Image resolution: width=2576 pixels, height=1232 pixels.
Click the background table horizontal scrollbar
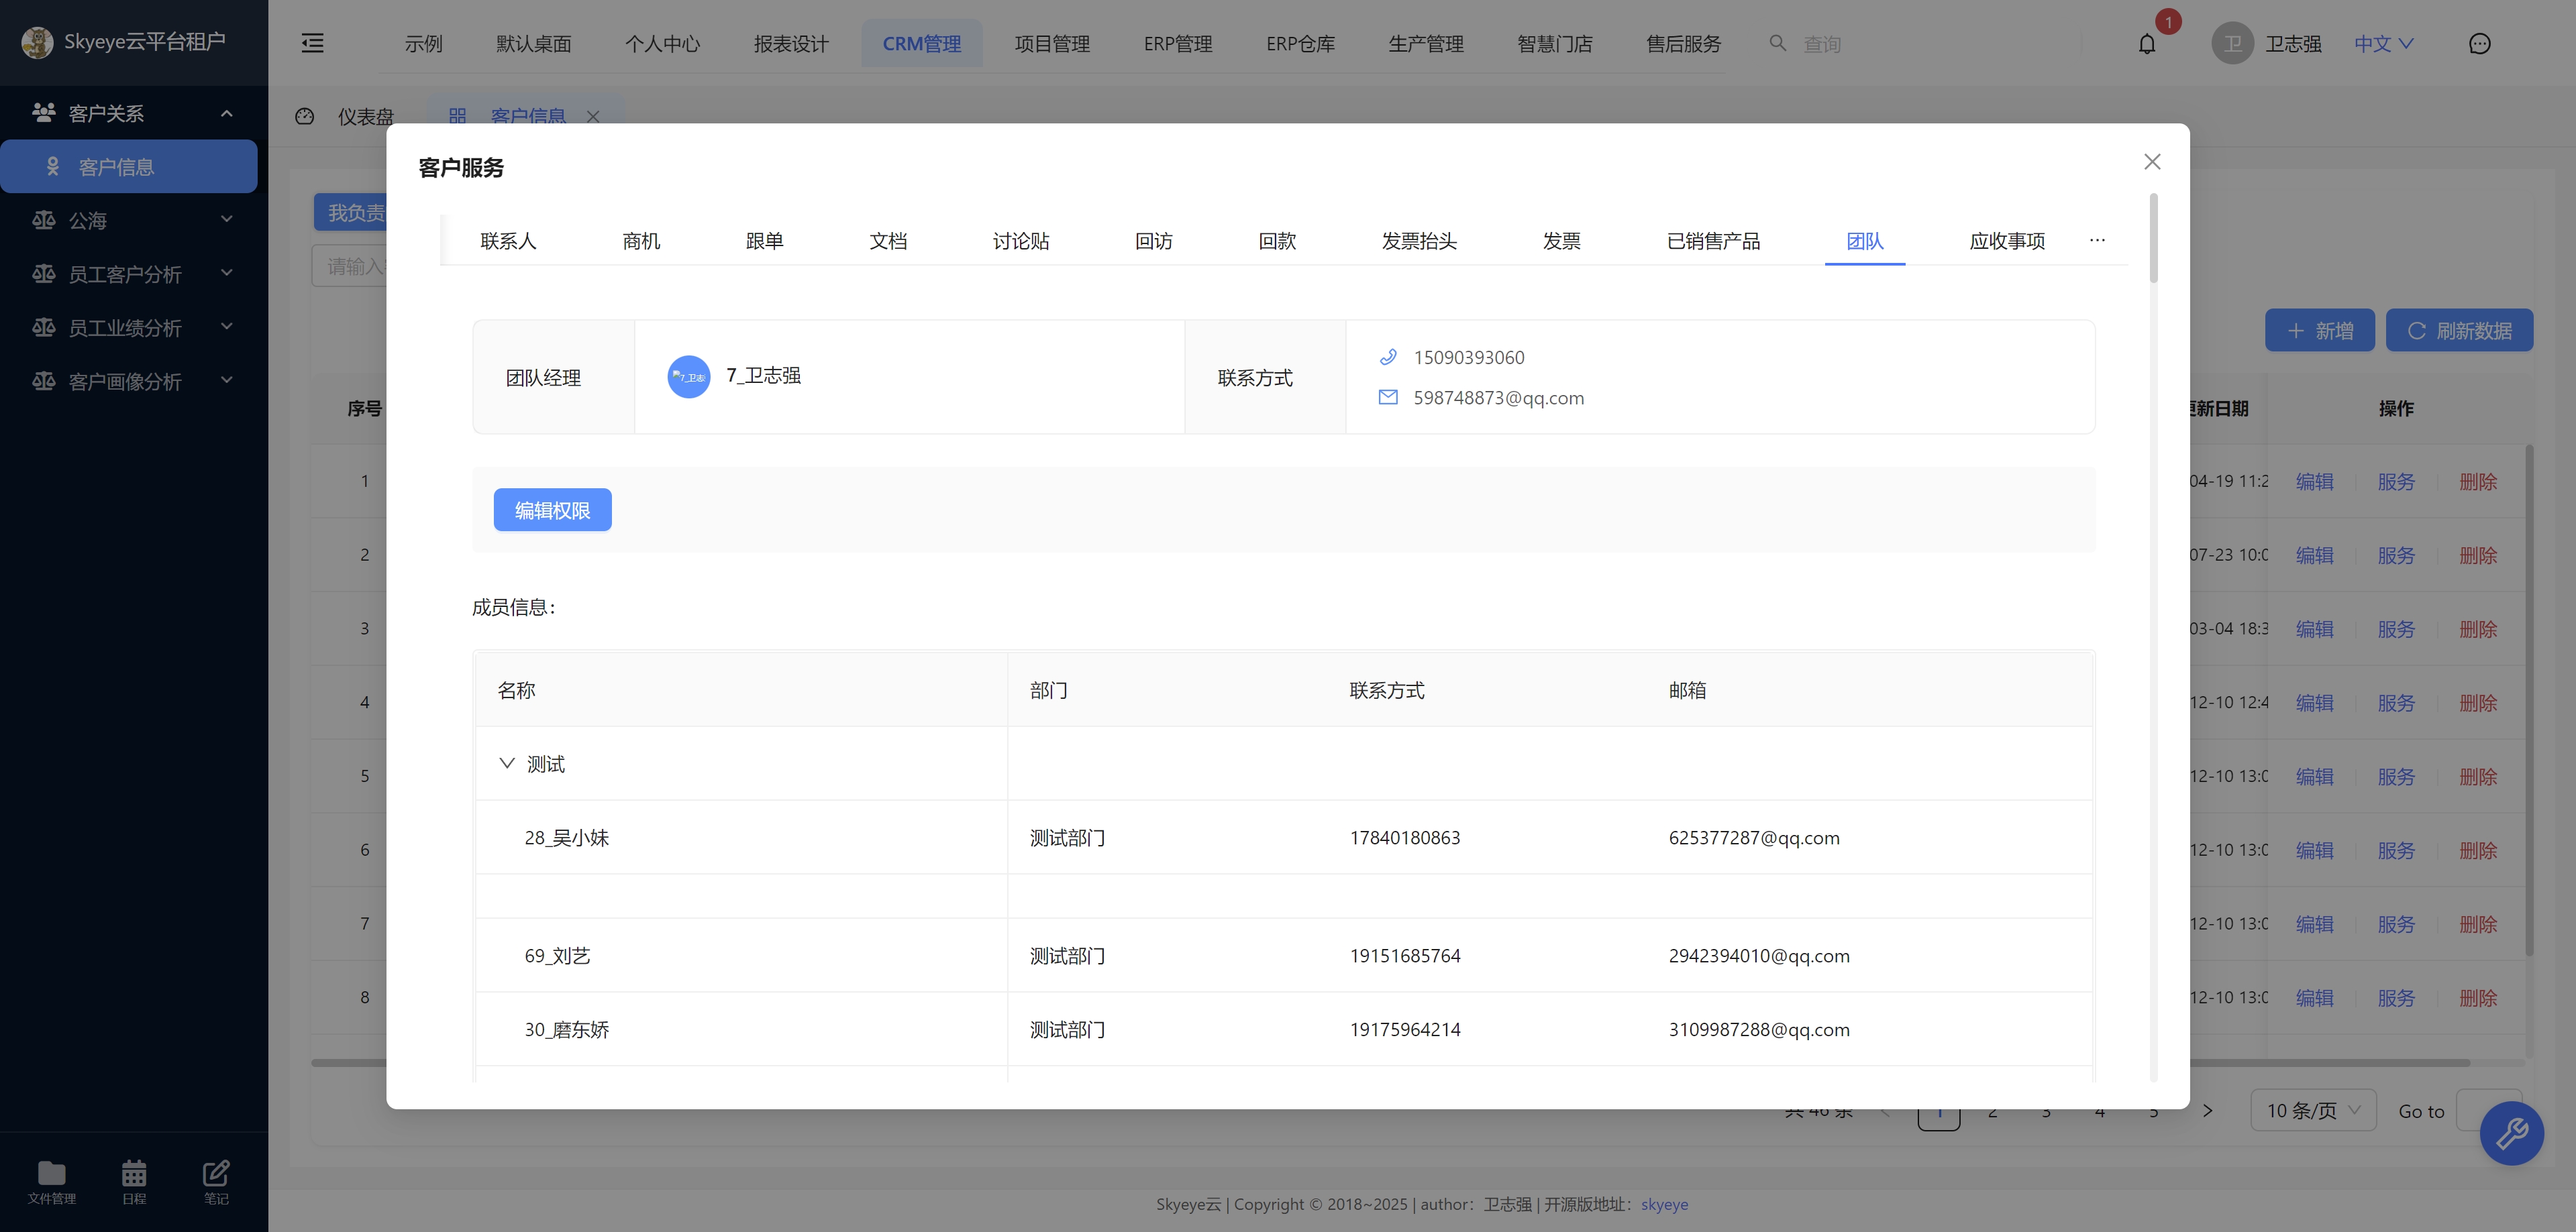point(1390,1062)
